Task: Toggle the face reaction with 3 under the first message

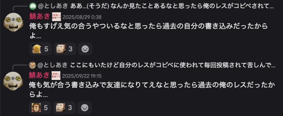Action: (65, 49)
